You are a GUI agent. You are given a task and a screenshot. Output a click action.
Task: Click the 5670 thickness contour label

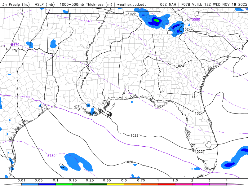pyautogui.click(x=15, y=45)
